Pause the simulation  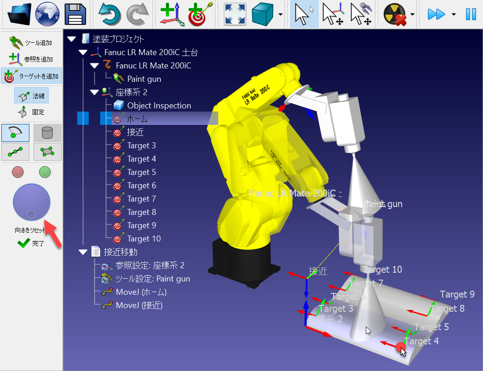pos(471,14)
